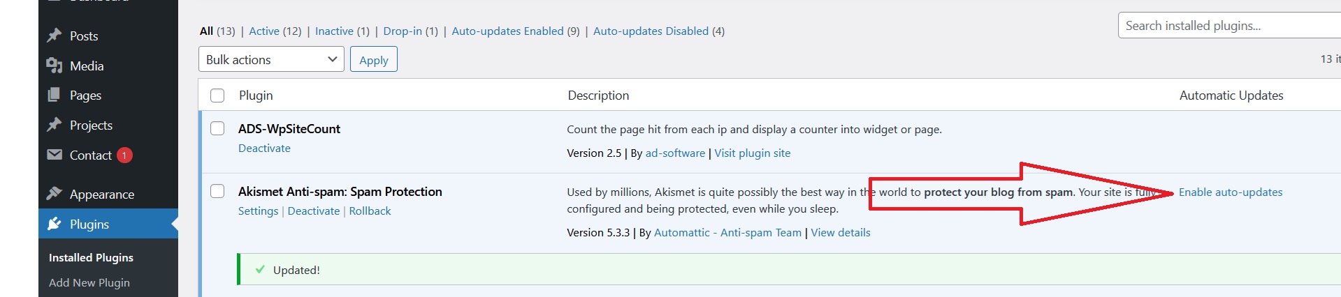The height and width of the screenshot is (297, 1341).
Task: Click the Akismet Rollback link
Action: click(370, 211)
